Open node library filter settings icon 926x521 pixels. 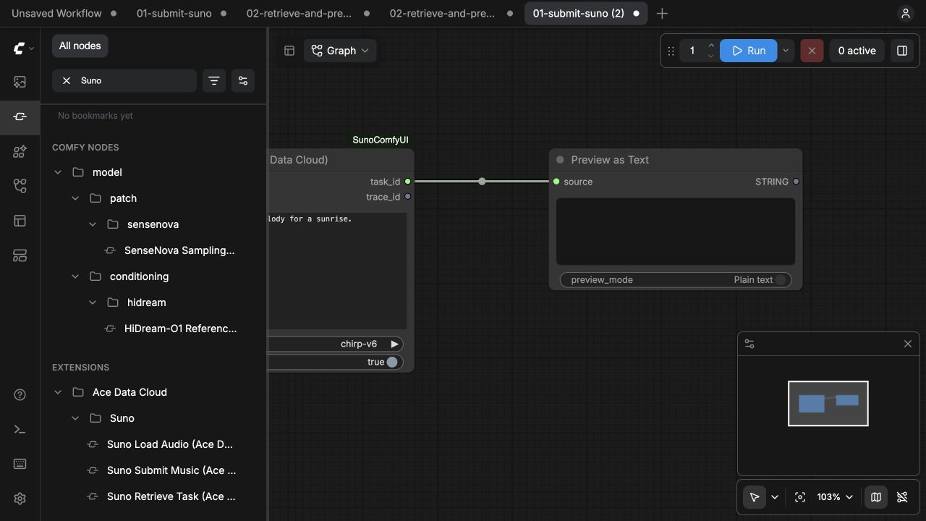(243, 80)
